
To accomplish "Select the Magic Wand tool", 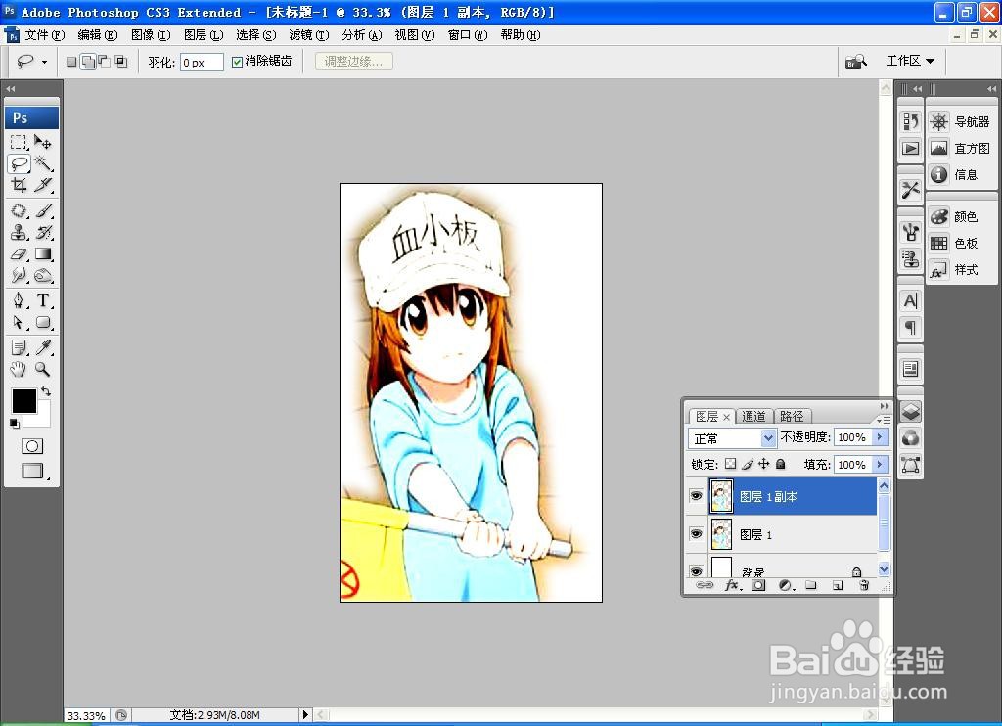I will click(x=43, y=163).
